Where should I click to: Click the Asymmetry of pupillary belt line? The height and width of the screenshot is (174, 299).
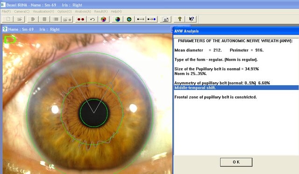[x=222, y=83]
